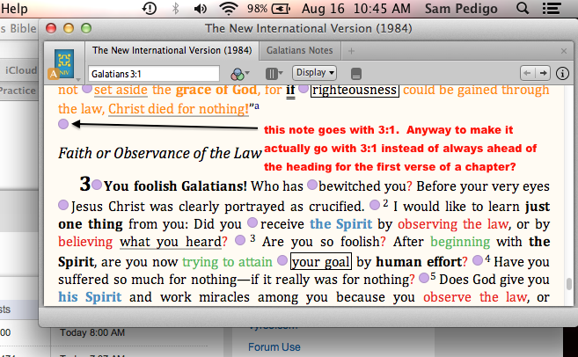Click the boxed word 'righteousness'
This screenshot has height=357, width=578.
pyautogui.click(x=355, y=91)
